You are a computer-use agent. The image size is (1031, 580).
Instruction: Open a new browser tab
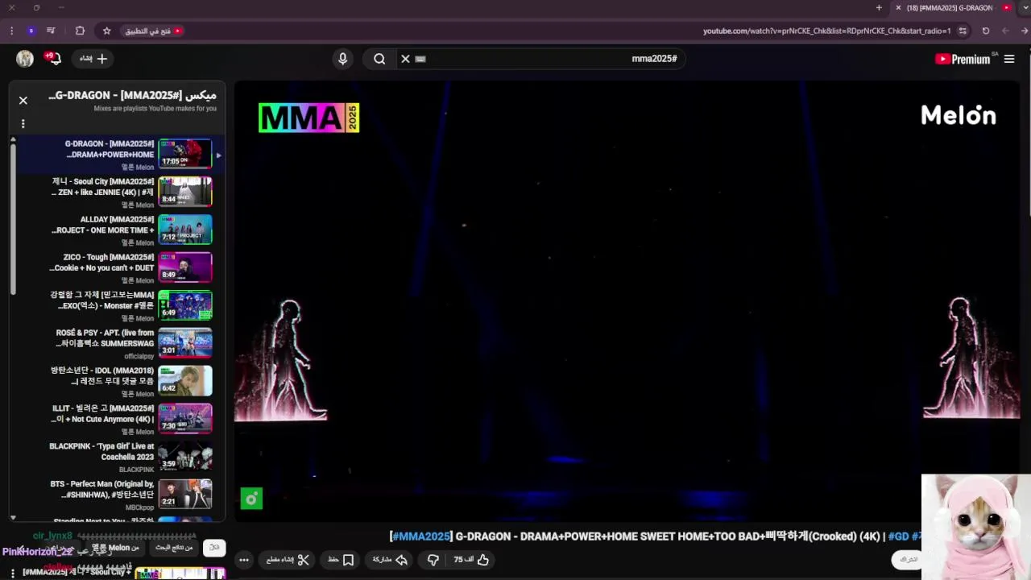pyautogui.click(x=879, y=8)
